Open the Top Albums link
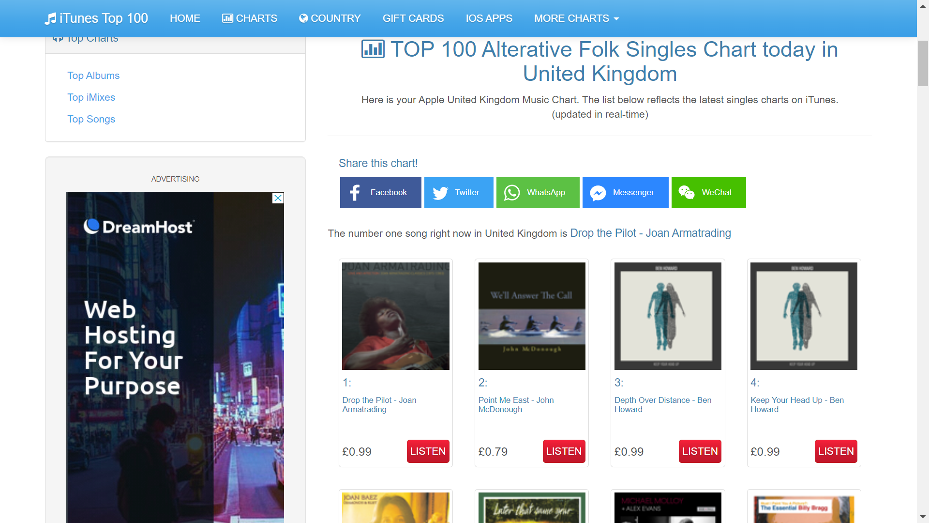929x523 pixels. click(x=93, y=76)
